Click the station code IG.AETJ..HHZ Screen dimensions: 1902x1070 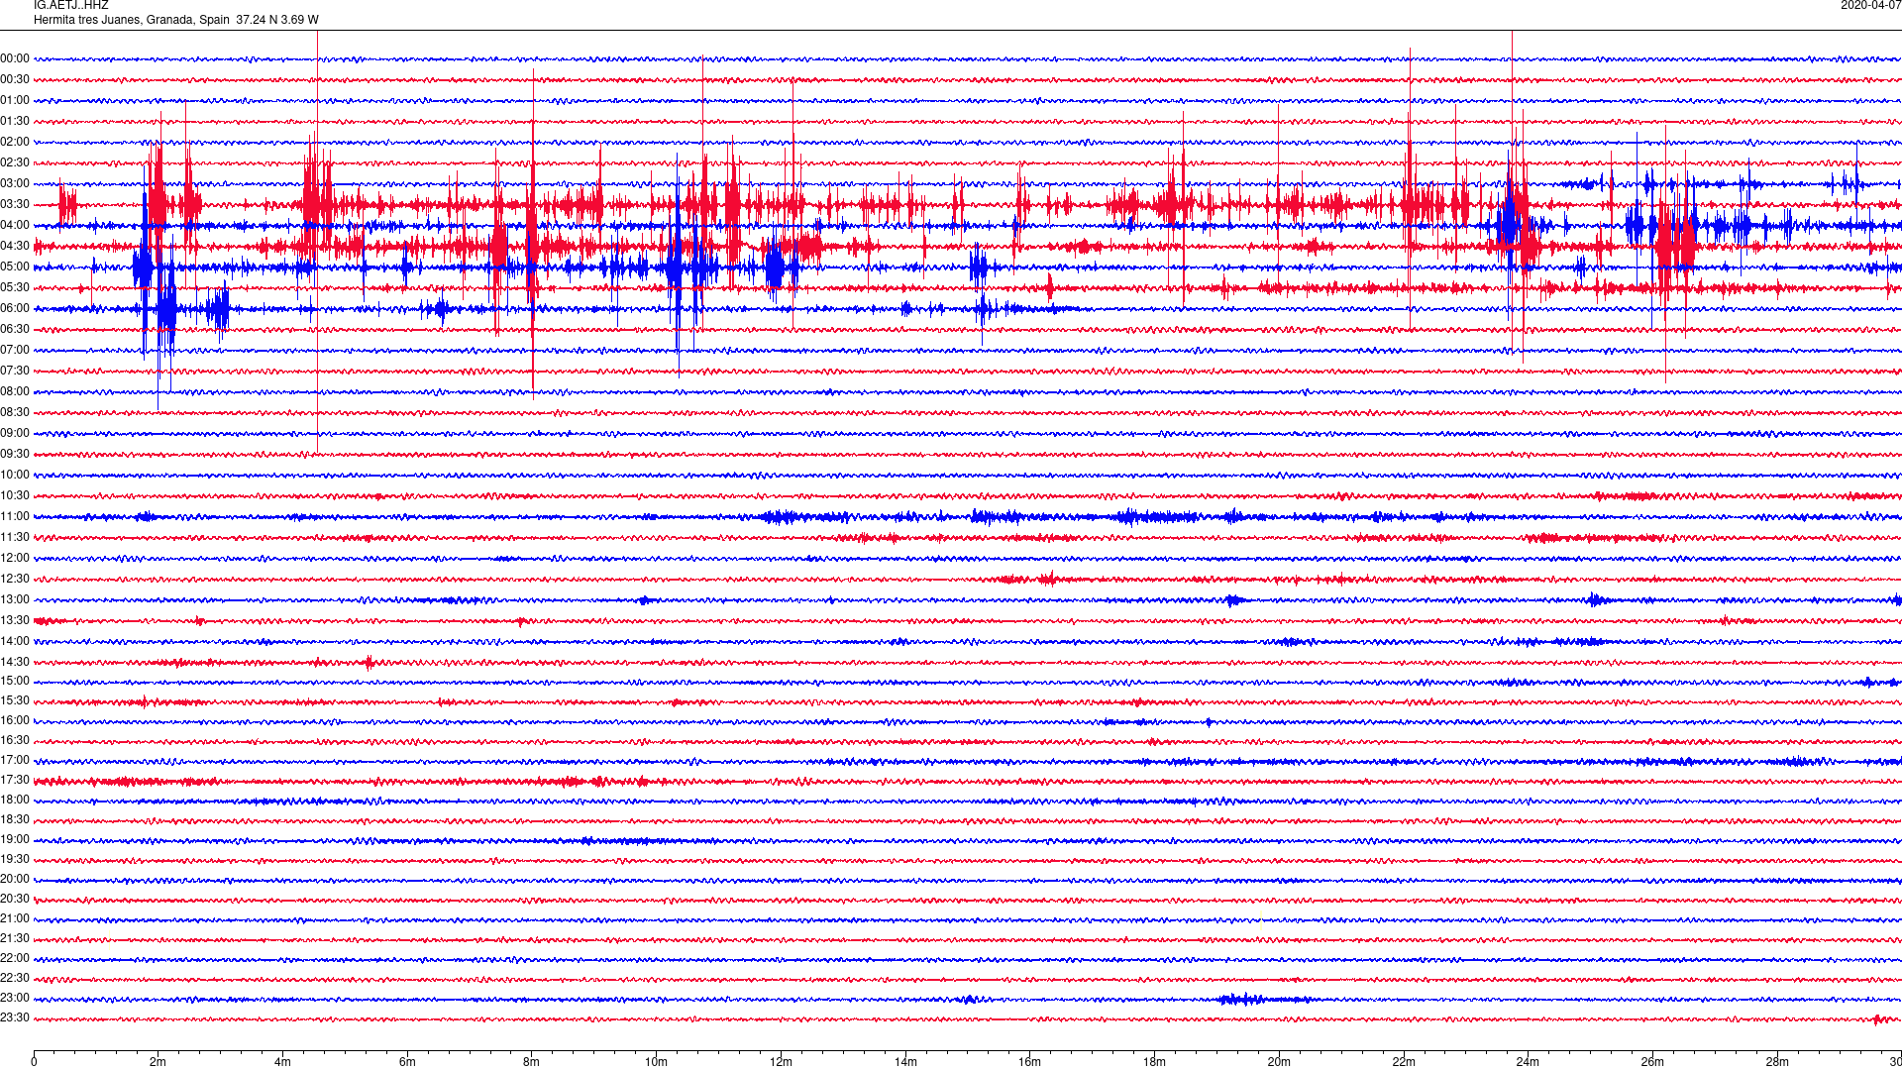tap(70, 5)
